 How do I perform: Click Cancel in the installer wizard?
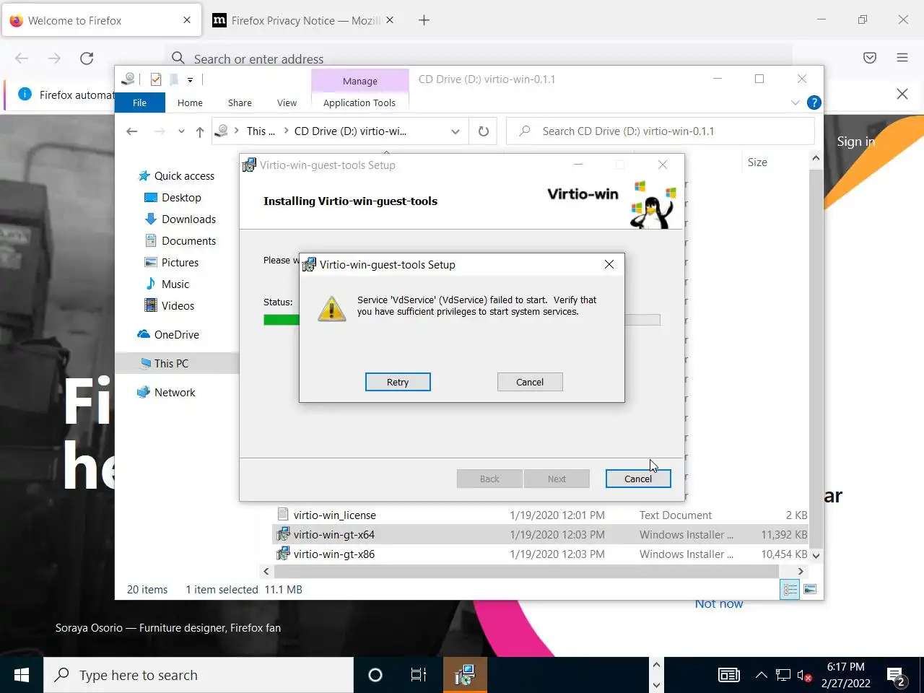tap(638, 479)
